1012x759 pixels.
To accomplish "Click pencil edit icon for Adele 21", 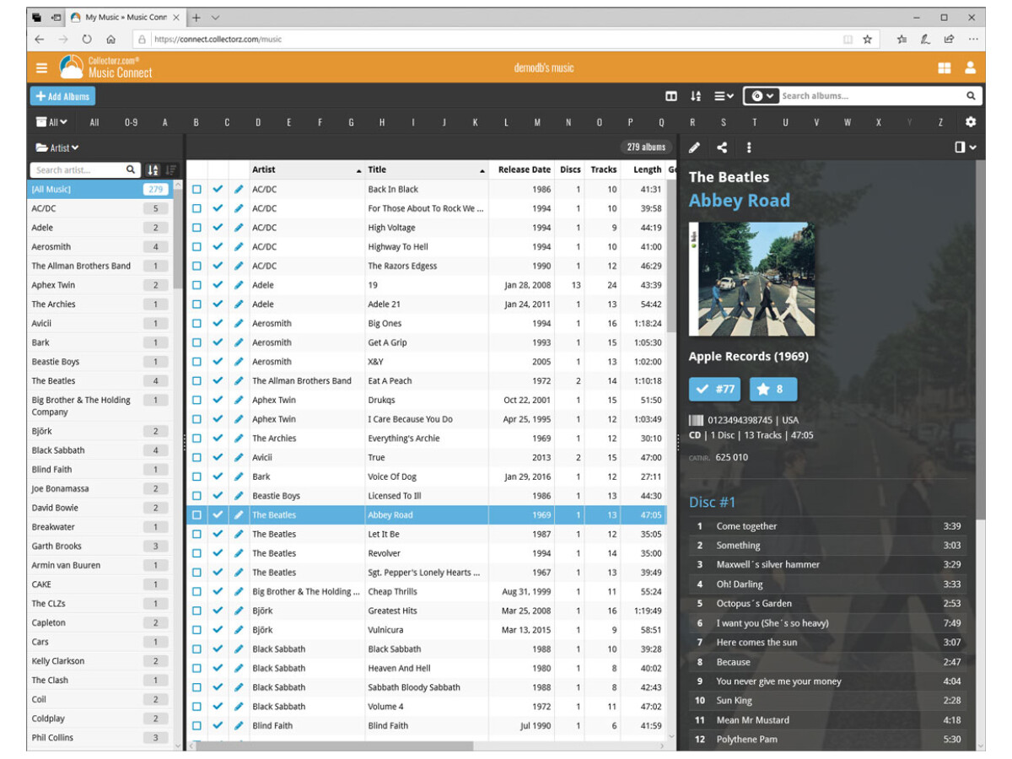I will click(x=239, y=304).
